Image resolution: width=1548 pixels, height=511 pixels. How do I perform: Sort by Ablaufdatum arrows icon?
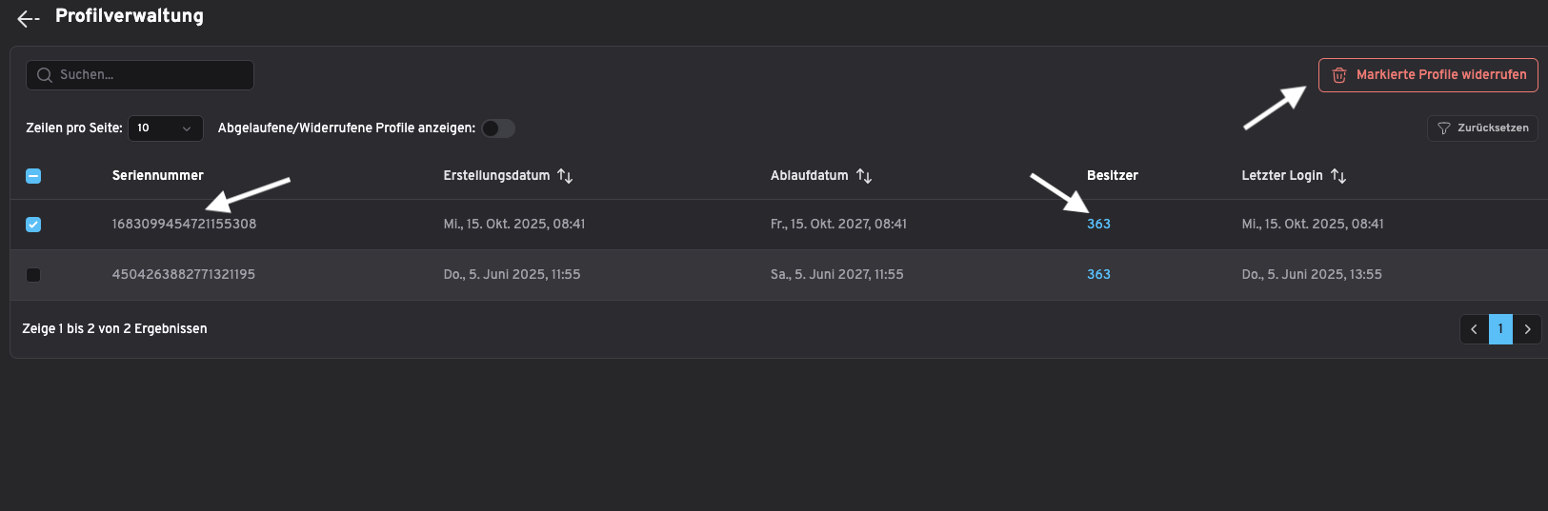pyautogui.click(x=864, y=176)
